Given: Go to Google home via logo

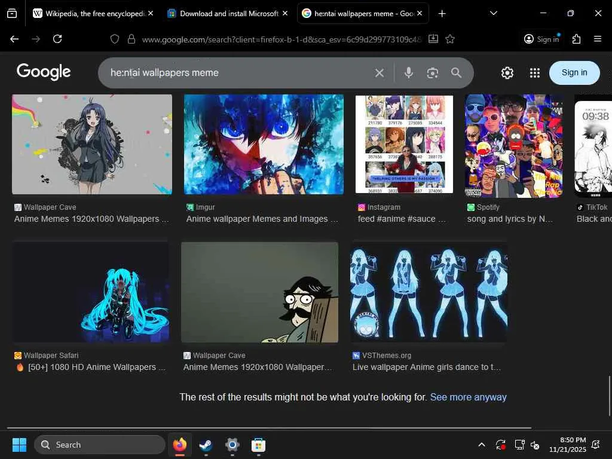Looking at the screenshot, I should point(44,72).
